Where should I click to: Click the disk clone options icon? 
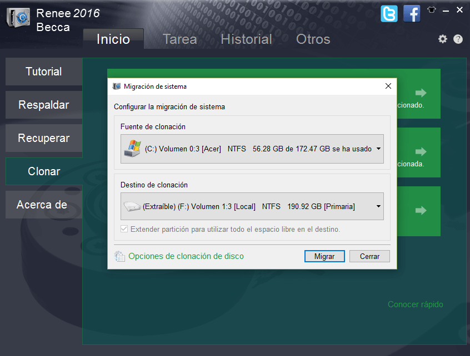tap(119, 256)
